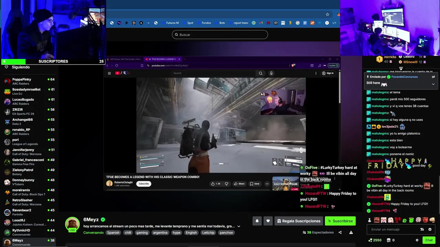This screenshot has height=247, width=440.
Task: Click the share icon next to Espectadores
Action: coord(340,233)
